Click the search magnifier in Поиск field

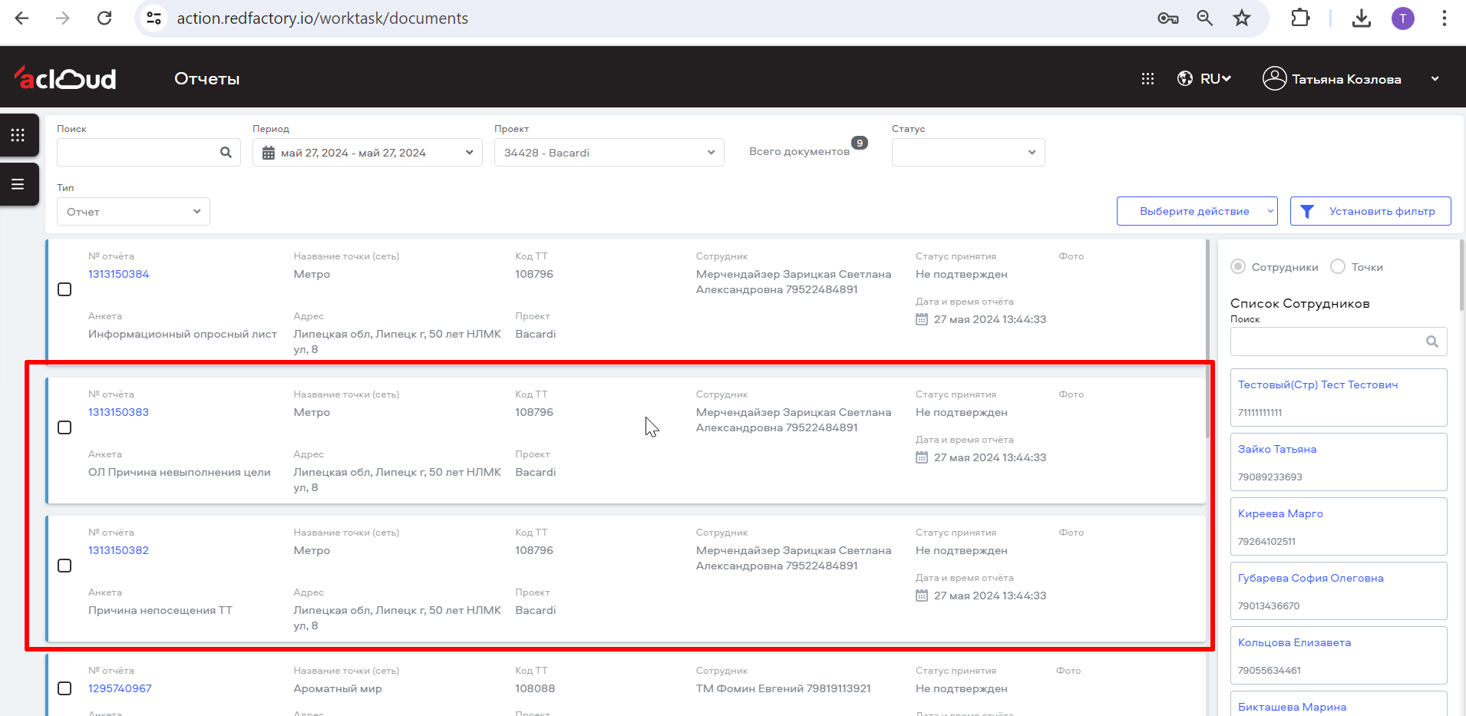point(226,153)
